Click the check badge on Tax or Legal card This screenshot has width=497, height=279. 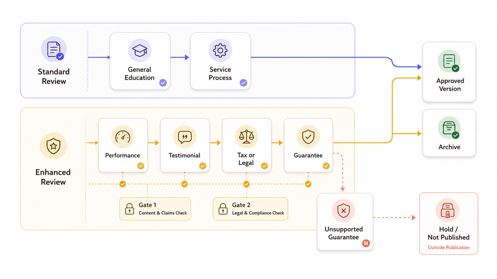[264, 166]
